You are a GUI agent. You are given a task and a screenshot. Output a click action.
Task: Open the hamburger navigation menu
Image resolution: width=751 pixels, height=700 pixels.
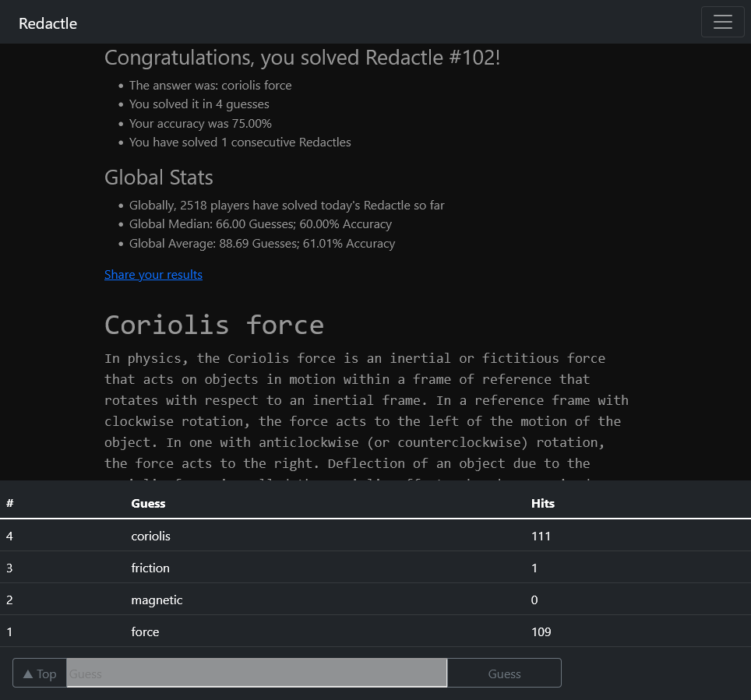point(722,22)
